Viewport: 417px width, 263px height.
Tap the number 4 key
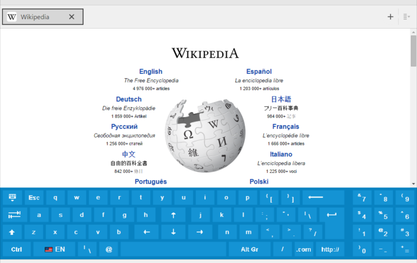[x=362, y=215]
